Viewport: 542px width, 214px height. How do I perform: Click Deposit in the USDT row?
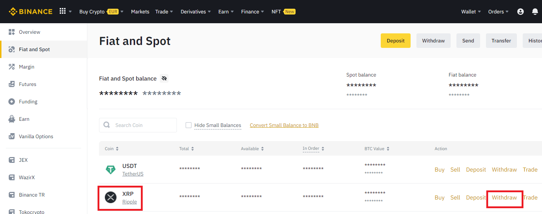pos(476,170)
